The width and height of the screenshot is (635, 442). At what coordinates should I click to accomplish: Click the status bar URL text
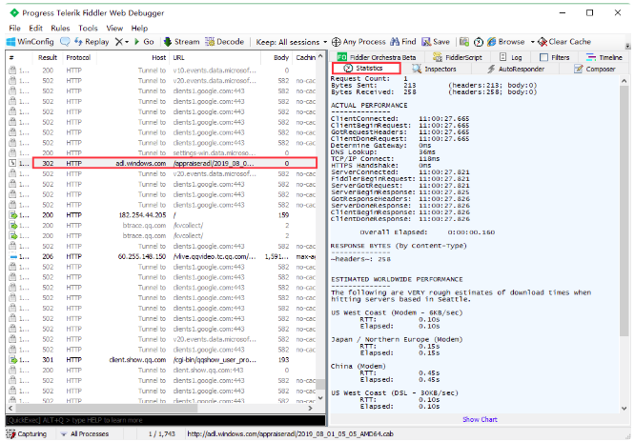click(290, 434)
